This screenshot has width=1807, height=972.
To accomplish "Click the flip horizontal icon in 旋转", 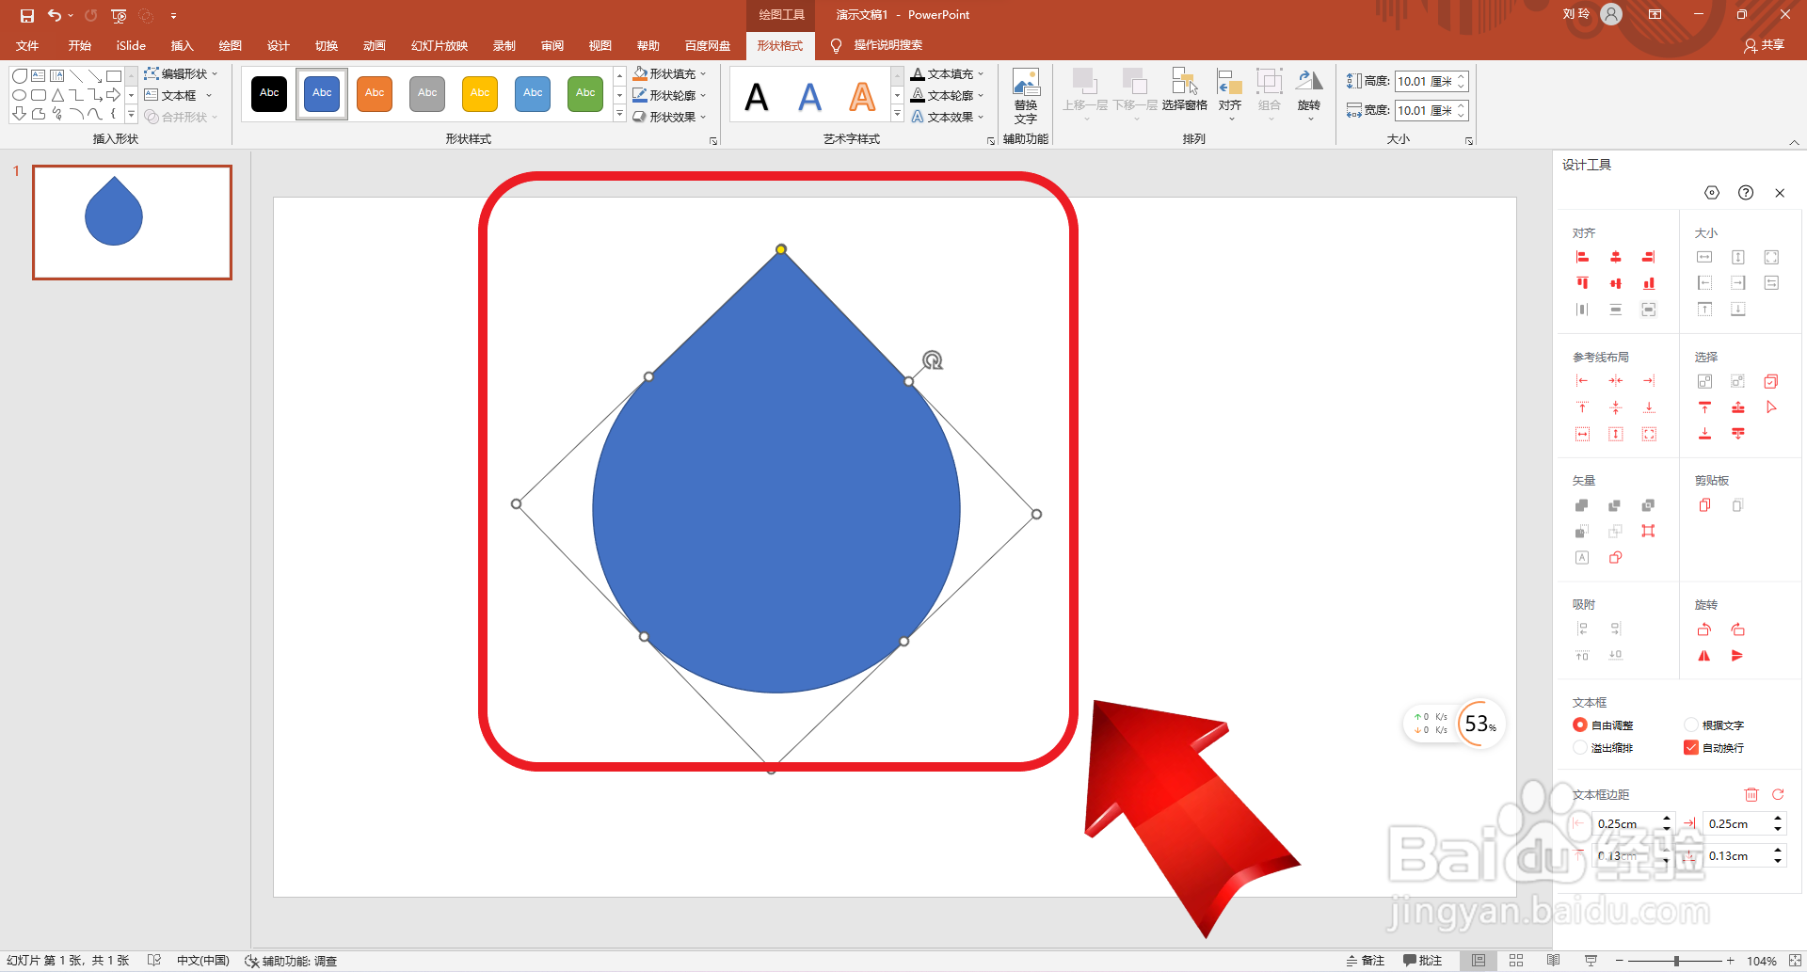I will [x=1704, y=656].
